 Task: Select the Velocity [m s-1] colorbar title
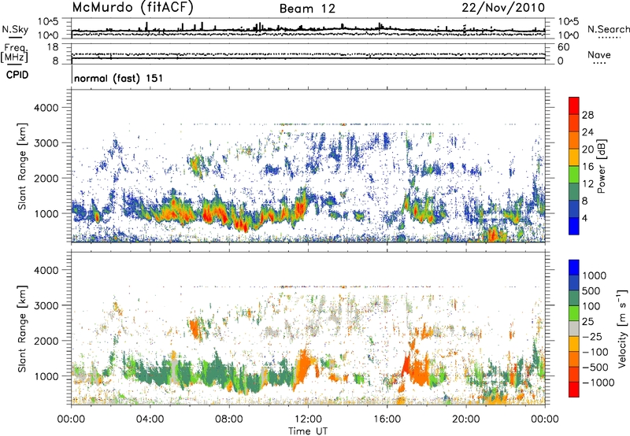pyautogui.click(x=622, y=328)
